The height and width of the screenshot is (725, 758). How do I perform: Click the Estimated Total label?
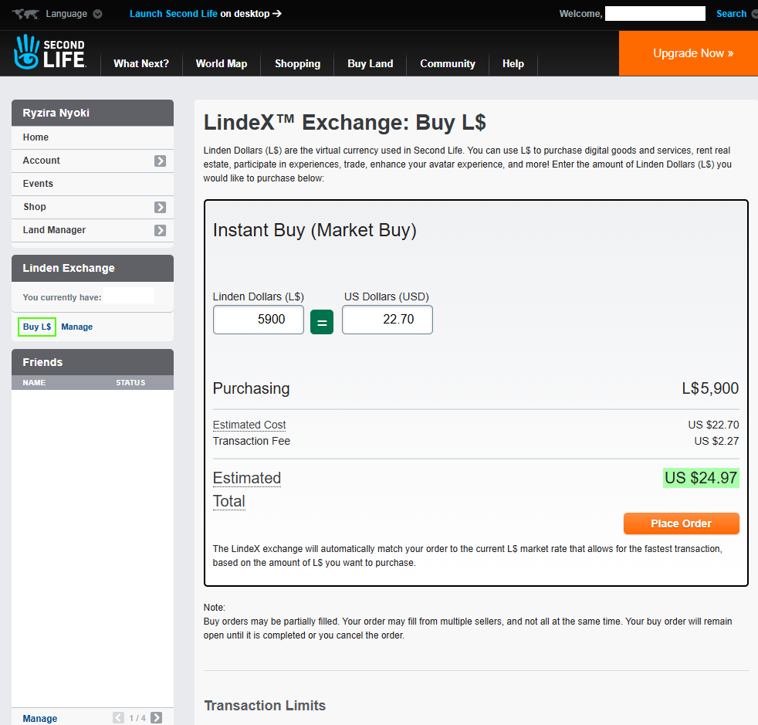pos(246,490)
